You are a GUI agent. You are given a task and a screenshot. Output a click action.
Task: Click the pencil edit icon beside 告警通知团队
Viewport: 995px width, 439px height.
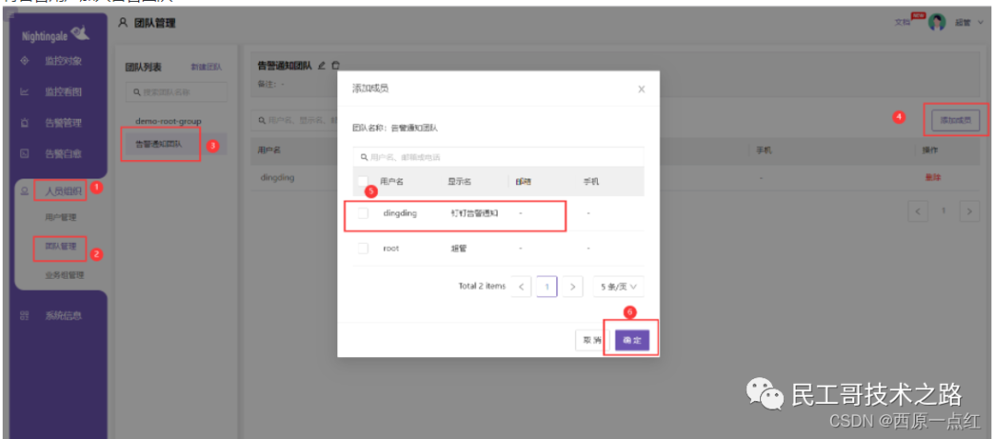[322, 65]
